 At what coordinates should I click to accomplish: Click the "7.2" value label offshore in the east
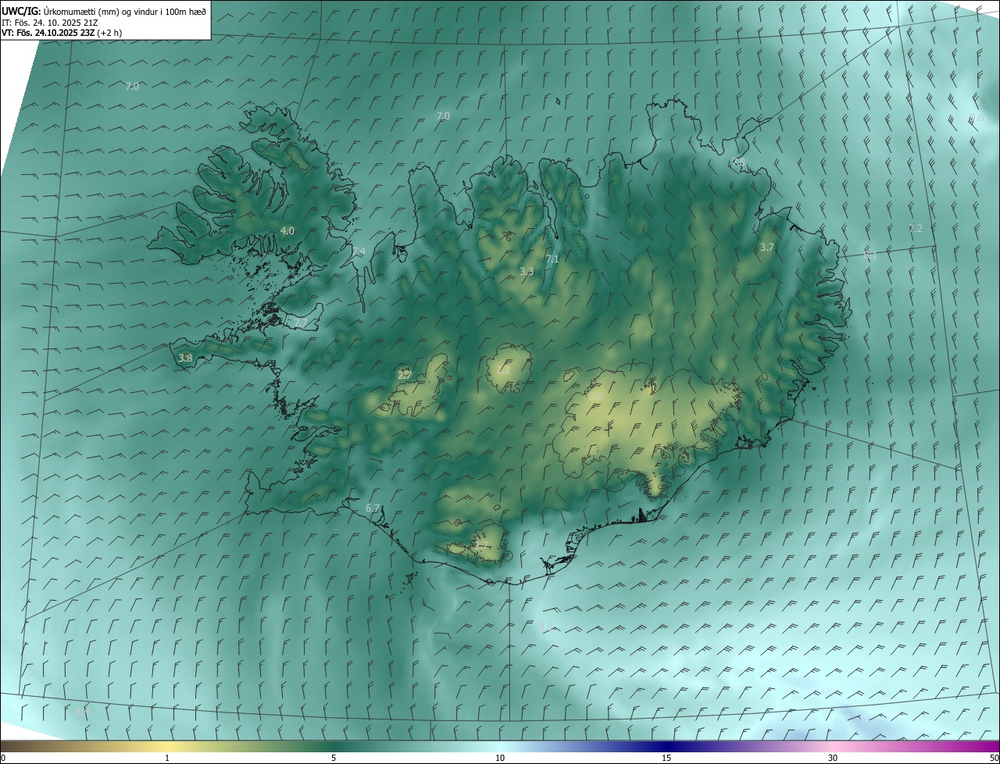click(916, 229)
